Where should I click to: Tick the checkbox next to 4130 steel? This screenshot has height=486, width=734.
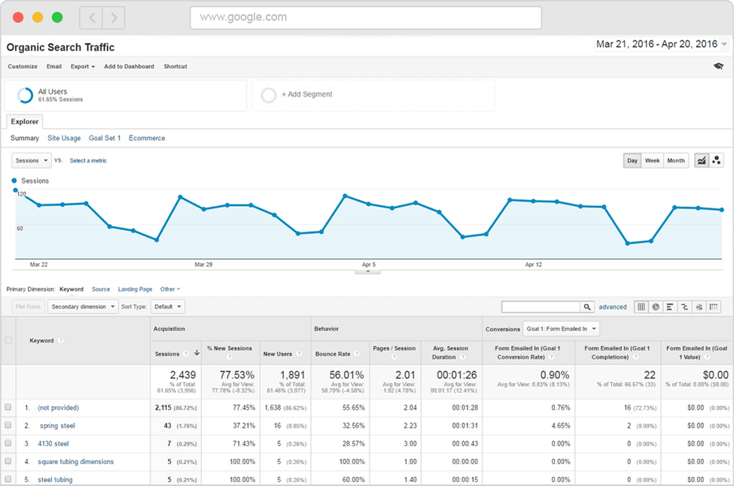[x=8, y=444]
